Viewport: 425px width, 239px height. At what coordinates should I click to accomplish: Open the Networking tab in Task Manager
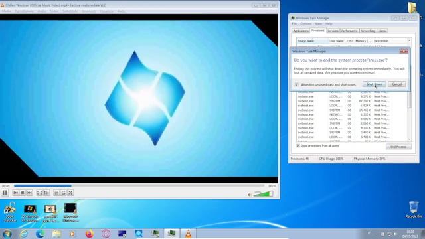[x=368, y=31]
